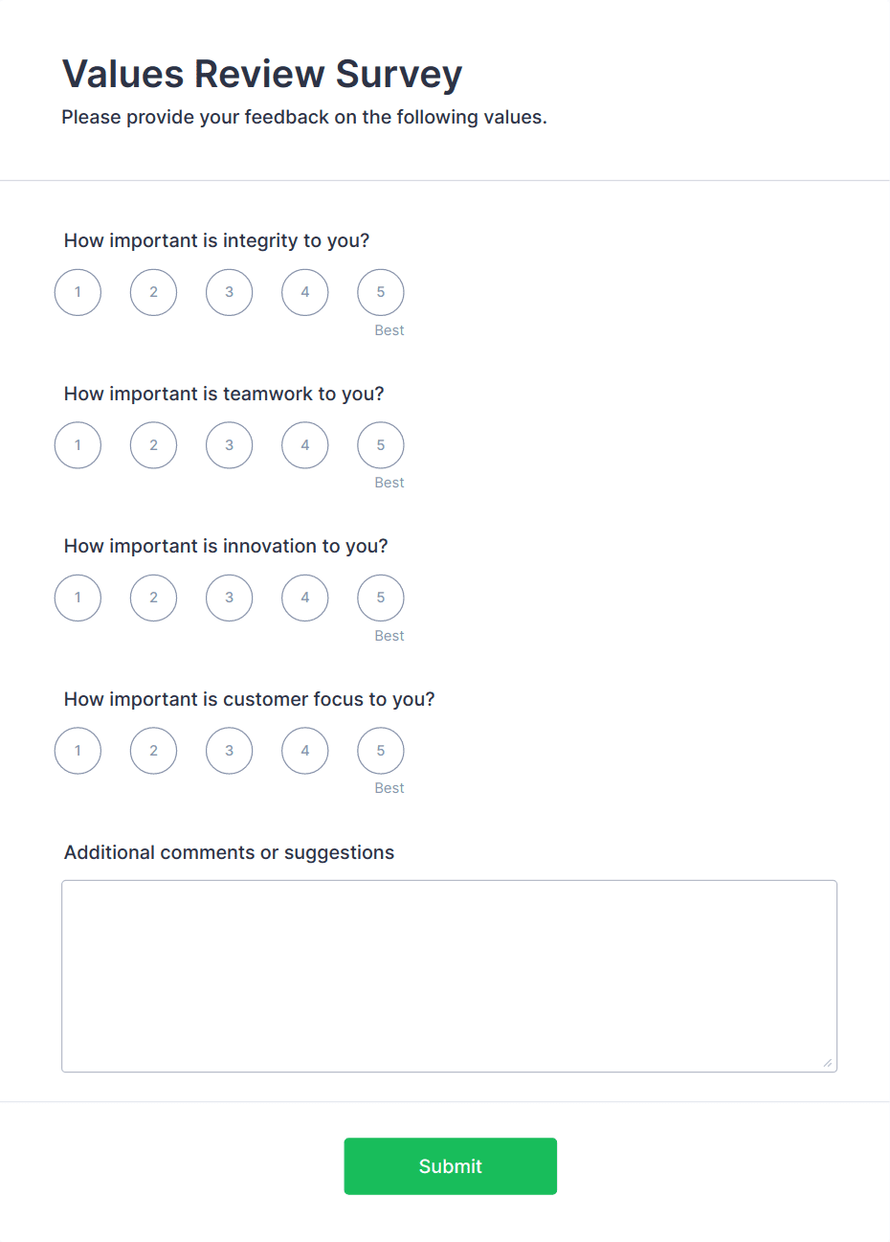Choose 2 for customer focus importance
Viewport: 890px width, 1242px height.
pos(153,751)
